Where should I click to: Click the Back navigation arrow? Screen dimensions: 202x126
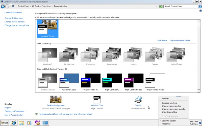point(3,6)
